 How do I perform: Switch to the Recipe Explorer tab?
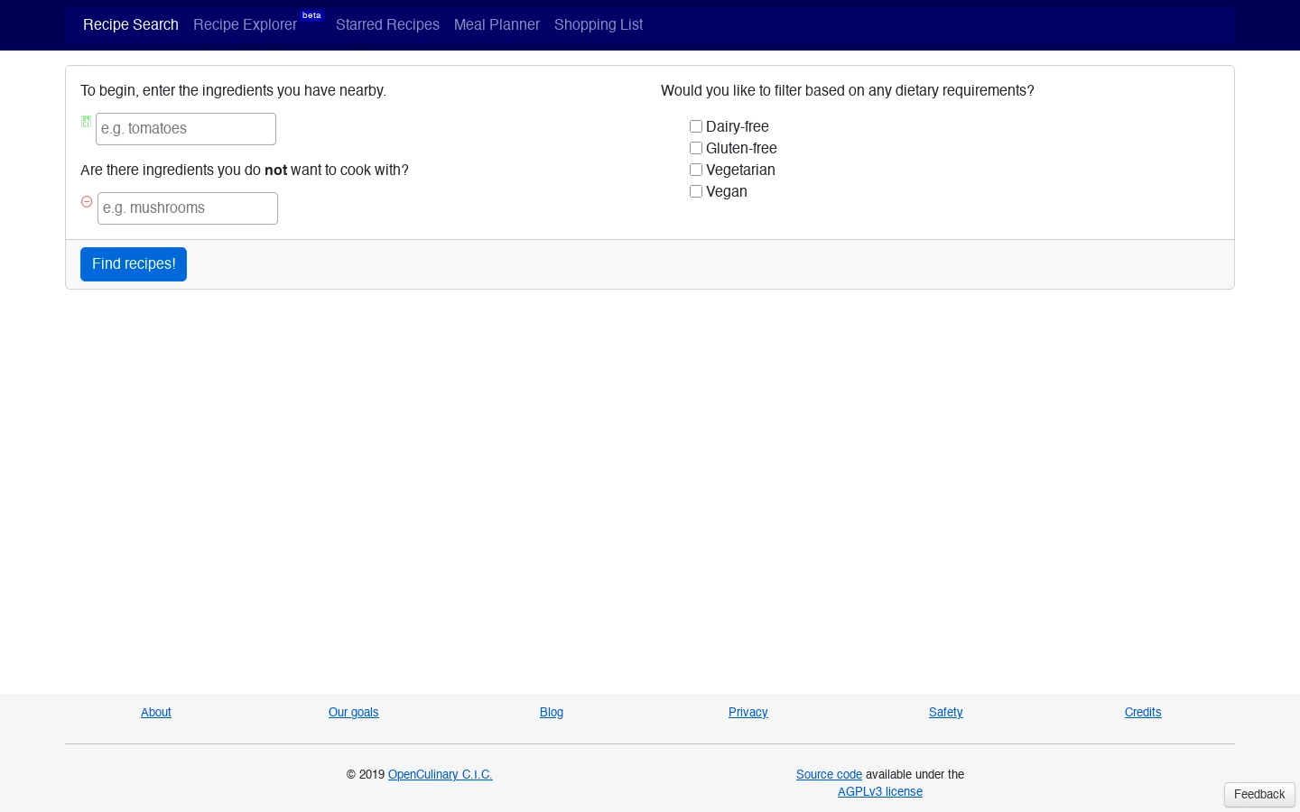click(245, 24)
